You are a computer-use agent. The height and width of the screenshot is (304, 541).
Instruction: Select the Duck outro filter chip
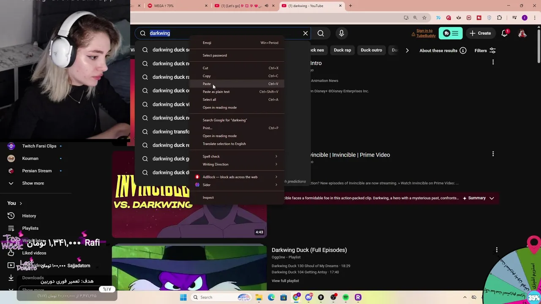[x=371, y=50]
